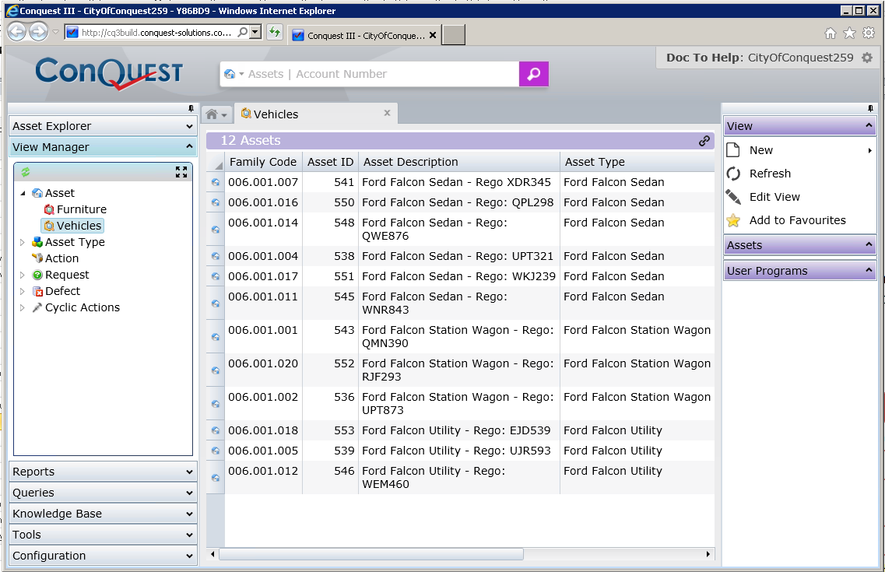Screen dimensions: 885x572
Task: Select the Action node in the tree
Action: point(61,259)
